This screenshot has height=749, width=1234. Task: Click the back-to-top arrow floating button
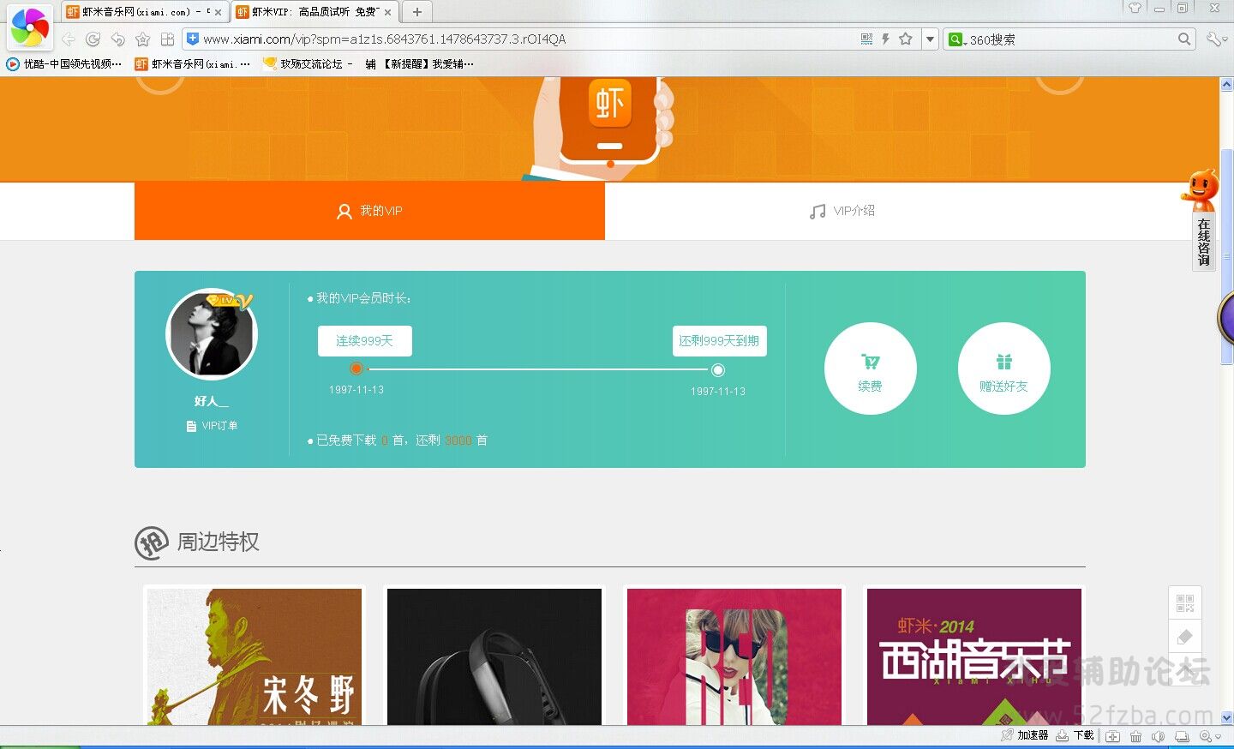coord(1185,669)
